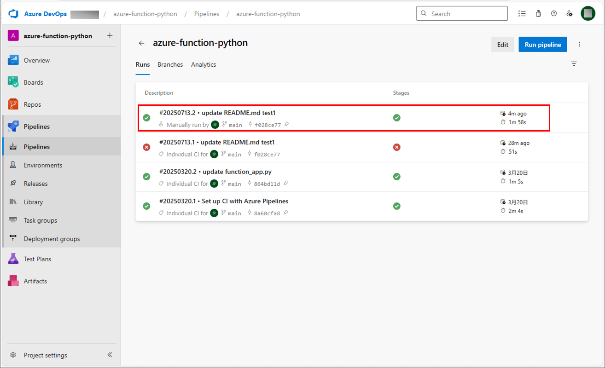Select the Runs tab
This screenshot has height=368, width=605.
(x=143, y=64)
